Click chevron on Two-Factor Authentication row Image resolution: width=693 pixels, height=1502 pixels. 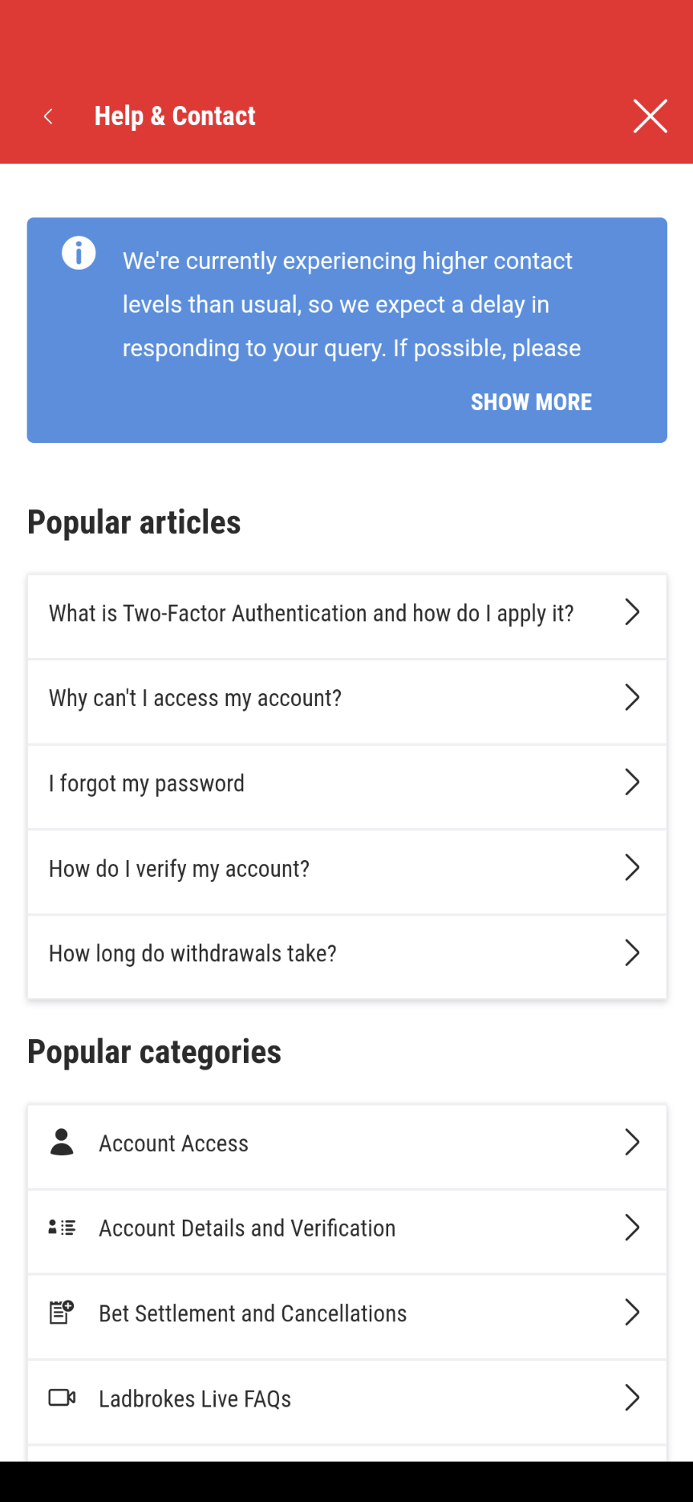[x=632, y=613]
